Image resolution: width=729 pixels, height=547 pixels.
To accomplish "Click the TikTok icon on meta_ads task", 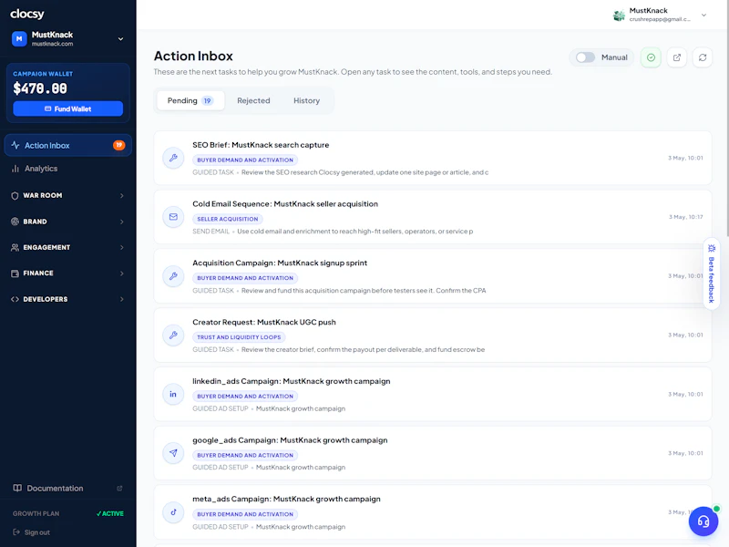I will pyautogui.click(x=173, y=512).
